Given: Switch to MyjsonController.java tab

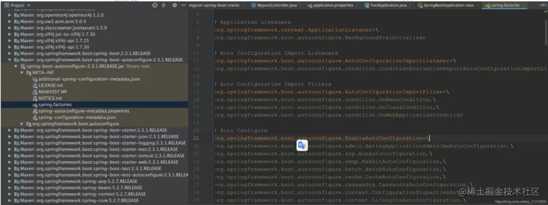Looking at the screenshot, I should [x=275, y=6].
